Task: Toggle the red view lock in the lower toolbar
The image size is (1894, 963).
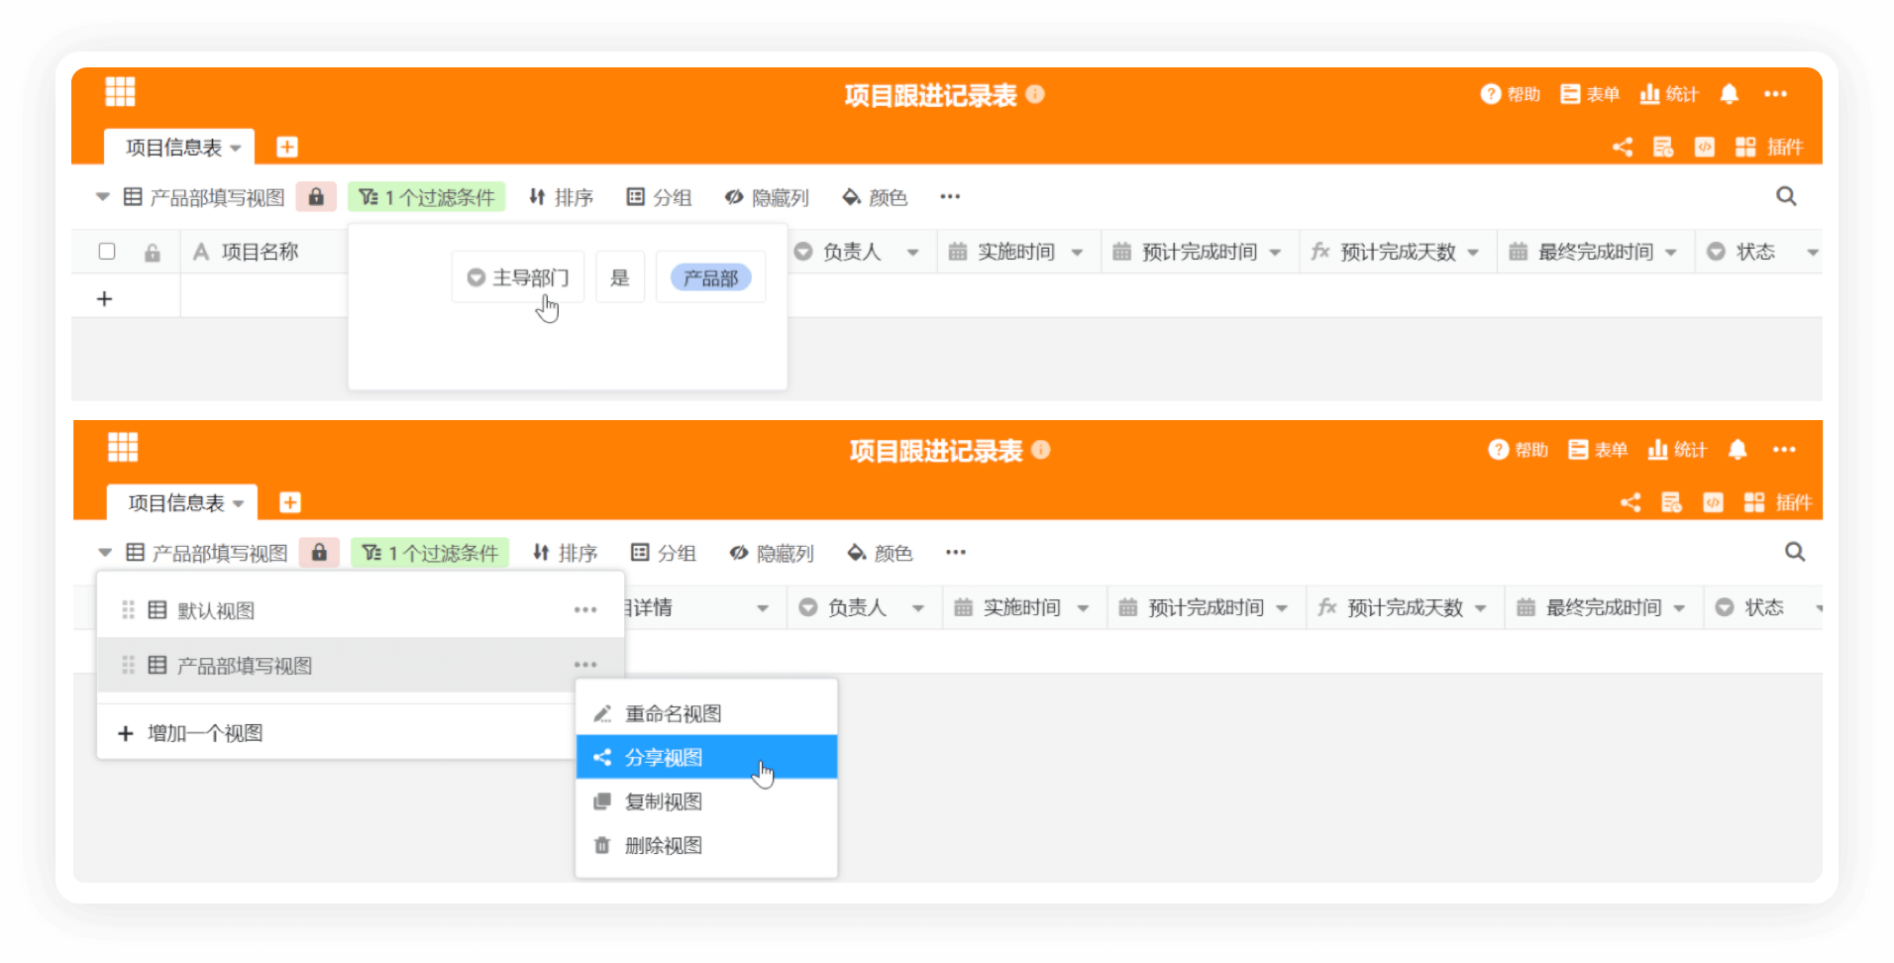Action: pyautogui.click(x=319, y=553)
